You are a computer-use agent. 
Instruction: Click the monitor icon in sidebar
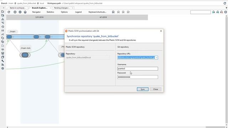2,53
